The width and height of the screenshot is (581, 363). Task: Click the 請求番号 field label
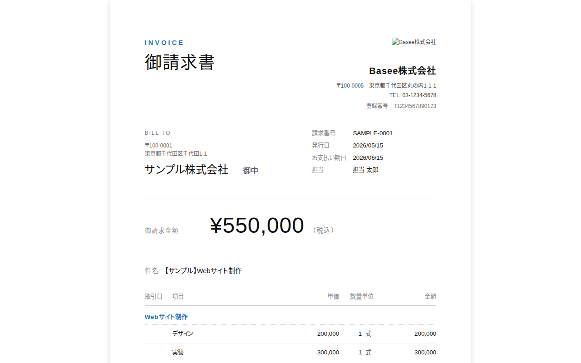click(x=324, y=133)
